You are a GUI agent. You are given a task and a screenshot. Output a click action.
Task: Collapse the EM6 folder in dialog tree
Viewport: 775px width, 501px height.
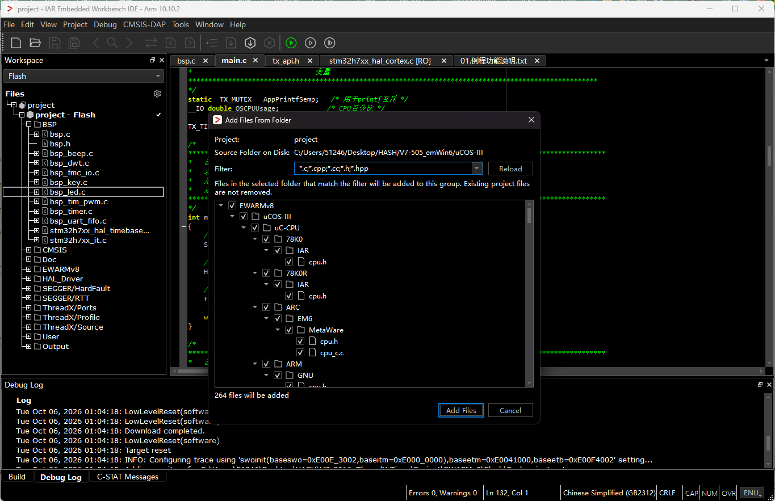[x=267, y=319]
